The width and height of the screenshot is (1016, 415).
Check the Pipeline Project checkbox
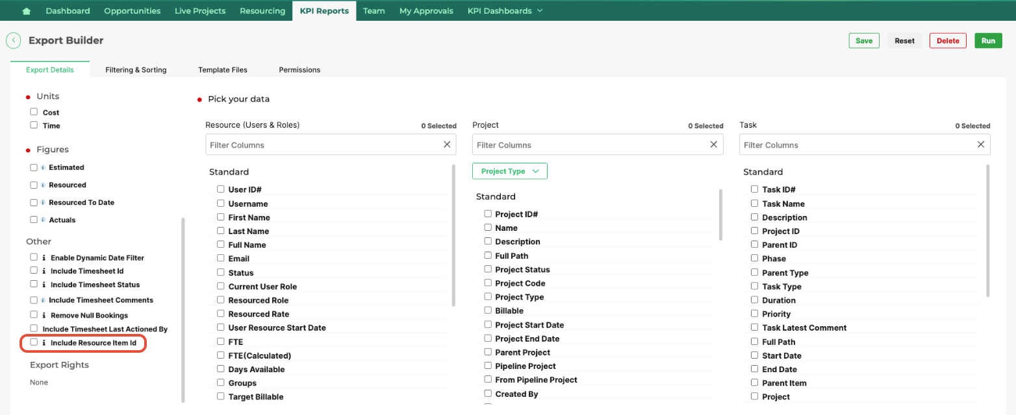click(488, 365)
